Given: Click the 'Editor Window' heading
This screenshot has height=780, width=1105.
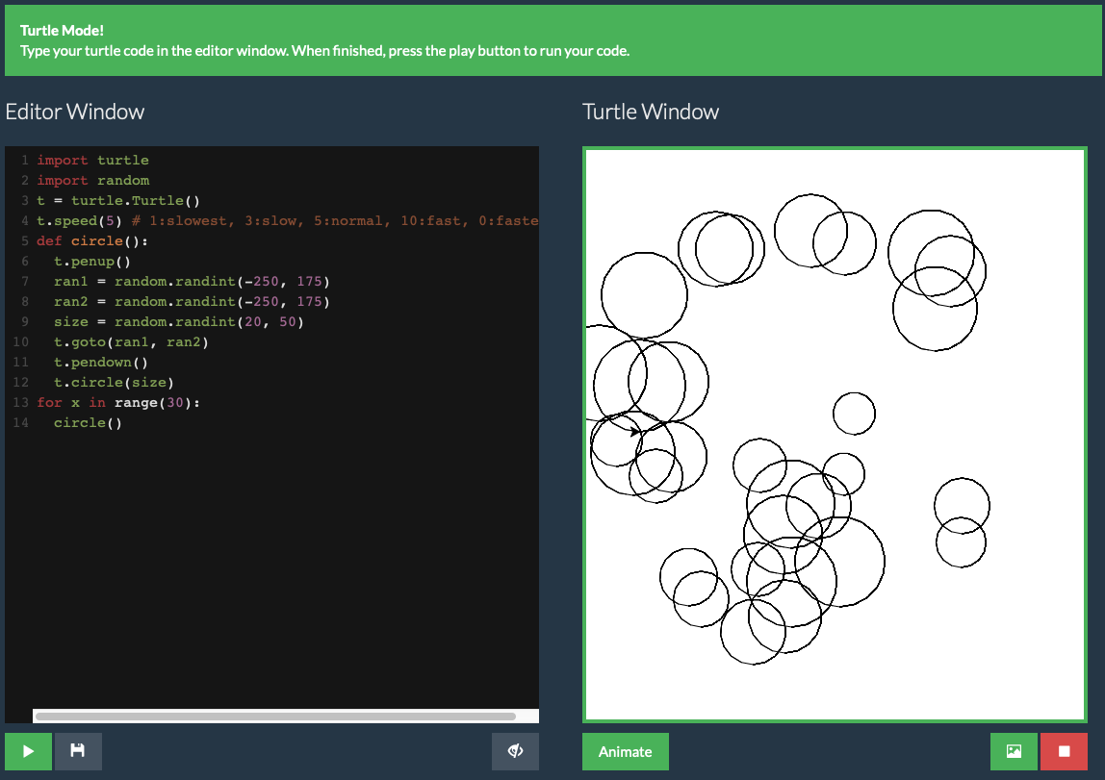Looking at the screenshot, I should pyautogui.click(x=75, y=112).
